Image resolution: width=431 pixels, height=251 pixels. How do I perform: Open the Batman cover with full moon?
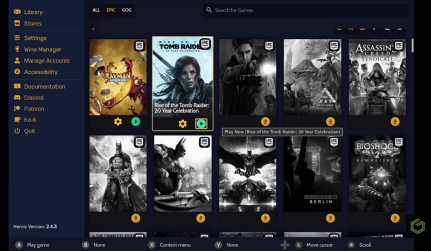click(118, 173)
